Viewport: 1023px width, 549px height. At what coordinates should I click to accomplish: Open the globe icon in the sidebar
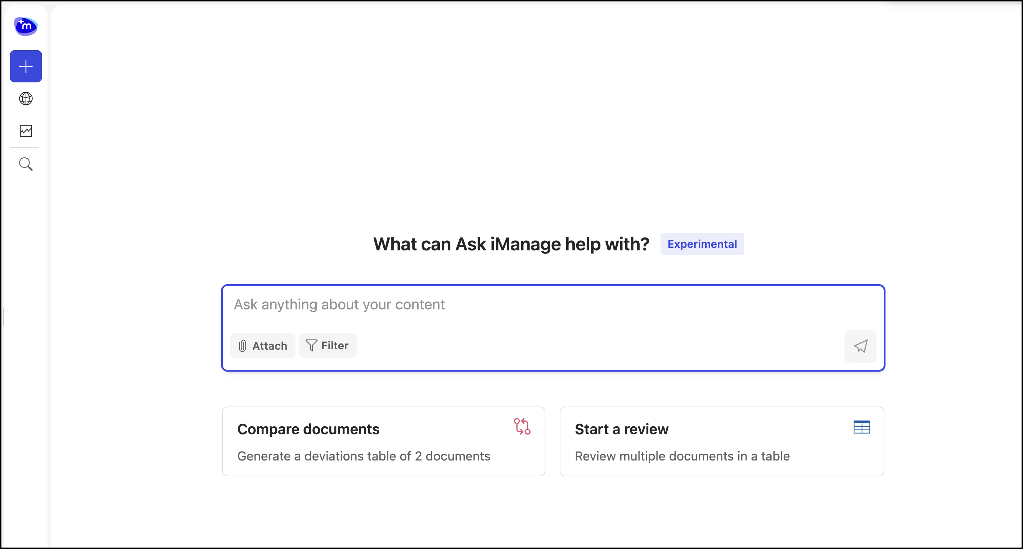tap(26, 99)
